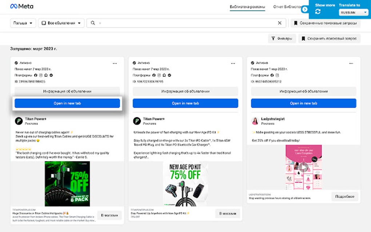Open the three-dot menu on the first Titan Power+ ad

115,63
